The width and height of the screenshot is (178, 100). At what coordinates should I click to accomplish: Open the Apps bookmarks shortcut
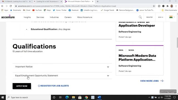[x=5, y=10]
